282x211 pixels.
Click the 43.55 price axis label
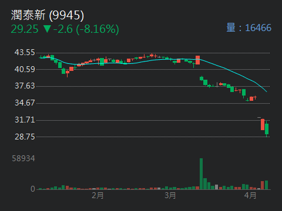coord(25,52)
